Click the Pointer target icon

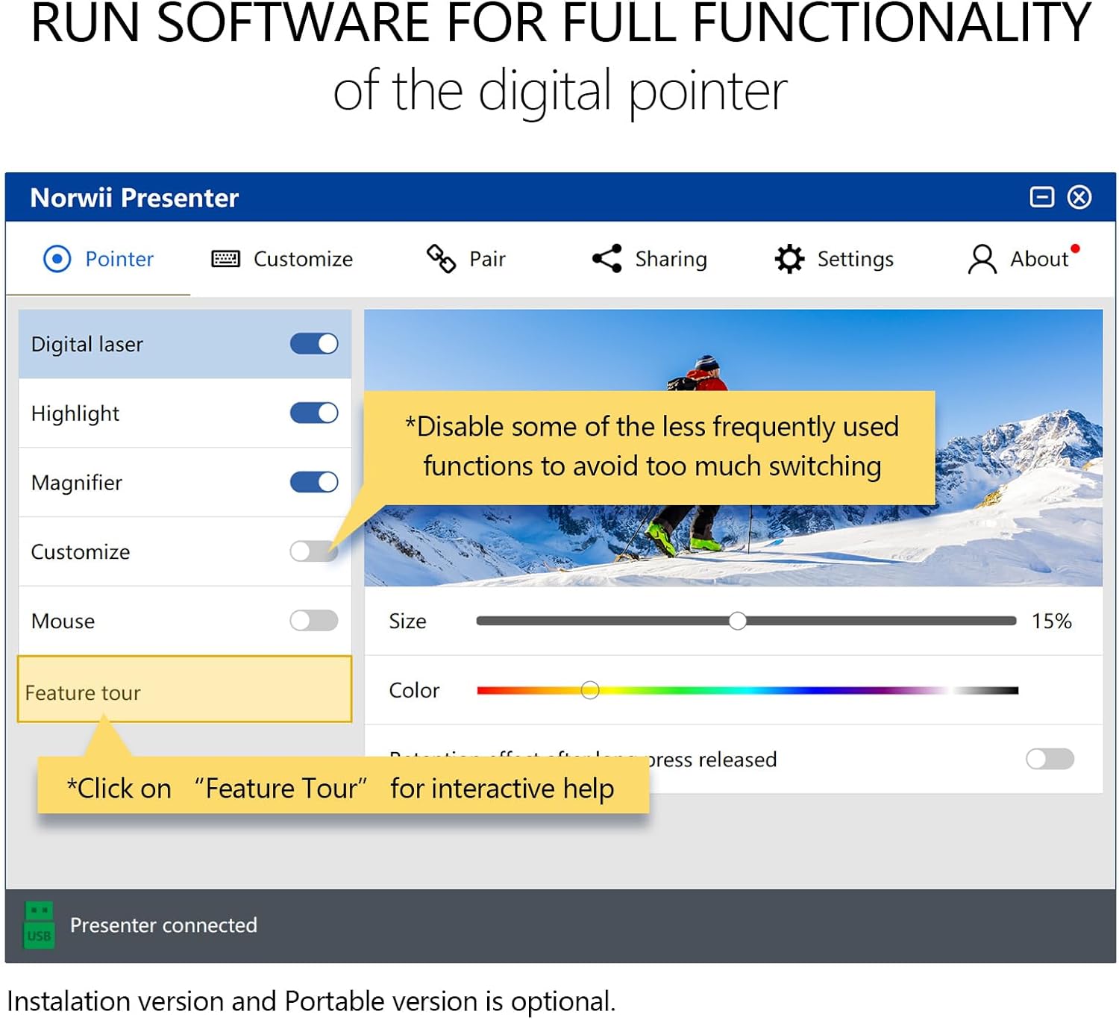coord(57,259)
